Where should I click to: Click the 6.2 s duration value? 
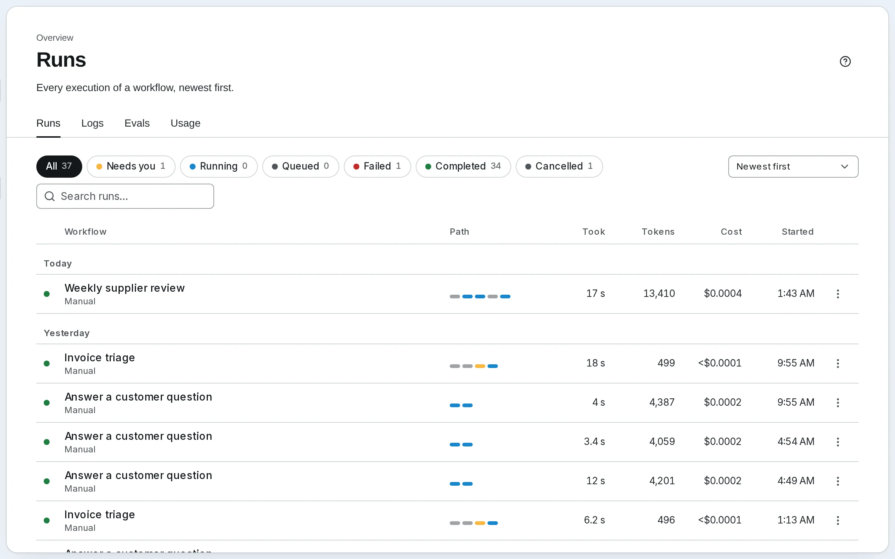(594, 520)
